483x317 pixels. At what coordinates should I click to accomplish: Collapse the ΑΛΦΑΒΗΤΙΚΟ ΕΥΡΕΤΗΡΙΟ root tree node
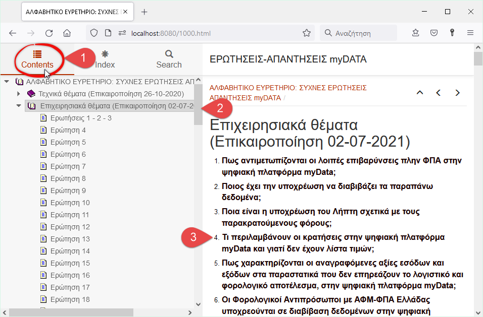click(x=7, y=82)
